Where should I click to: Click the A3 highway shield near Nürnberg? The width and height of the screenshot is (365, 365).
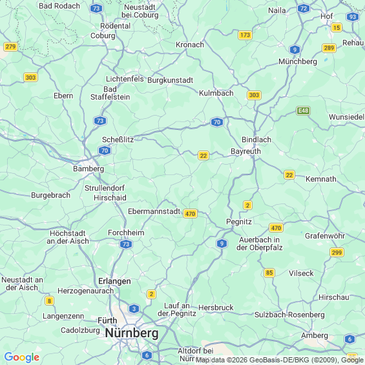[x=134, y=309]
